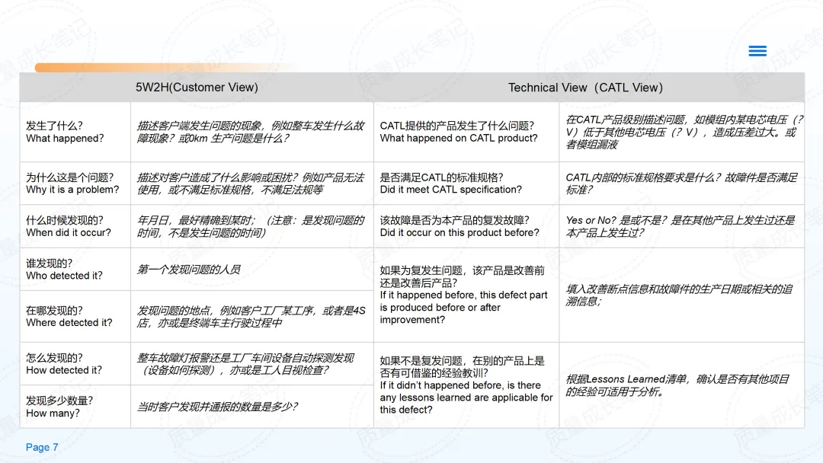Click the 'How detected it?' cell
Viewport: 823px width, 463px height.
[x=75, y=364]
